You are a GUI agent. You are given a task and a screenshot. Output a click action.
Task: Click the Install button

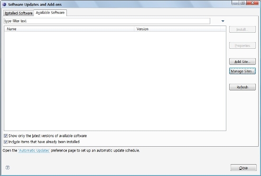coord(242,29)
